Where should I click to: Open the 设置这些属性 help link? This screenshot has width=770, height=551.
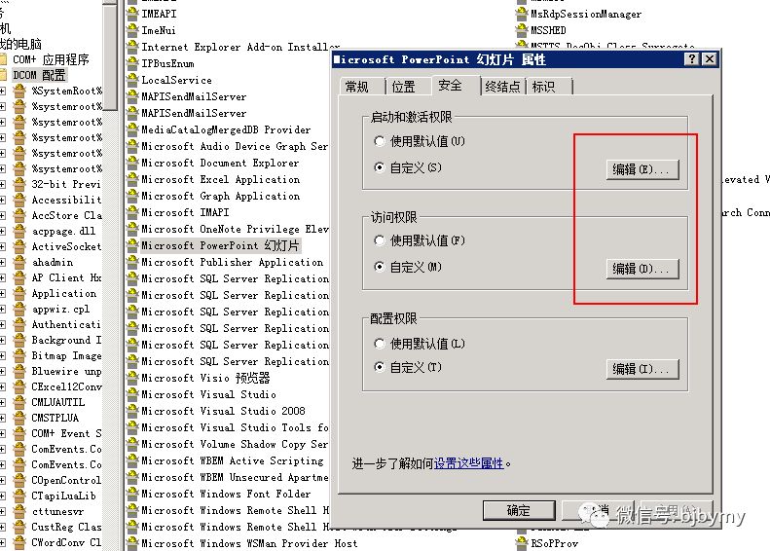(468, 463)
